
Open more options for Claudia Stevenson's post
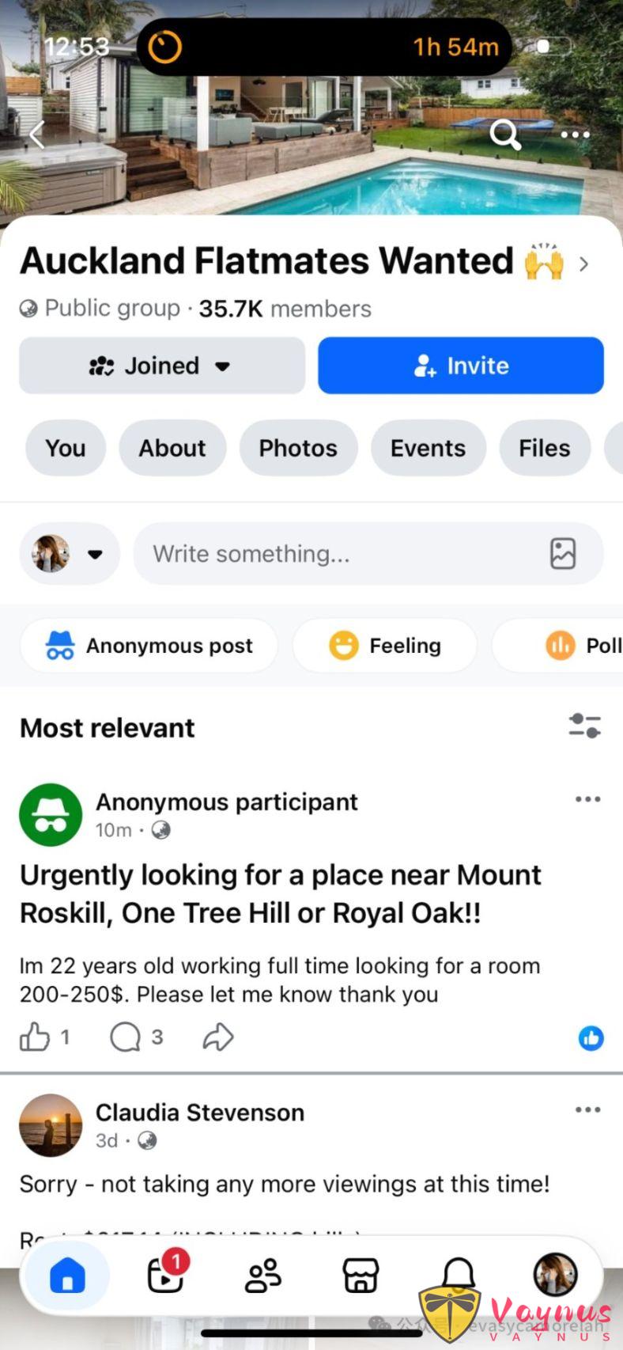click(x=587, y=1110)
